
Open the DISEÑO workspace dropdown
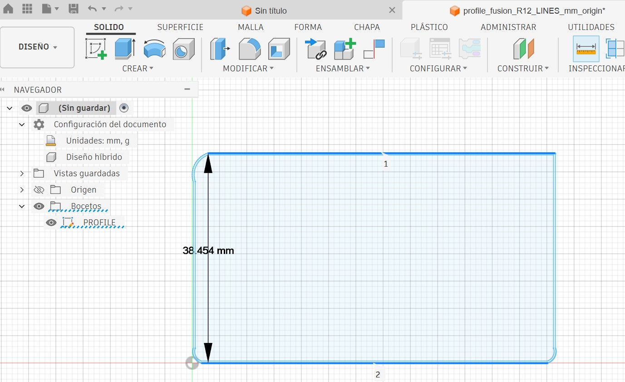pyautogui.click(x=38, y=47)
